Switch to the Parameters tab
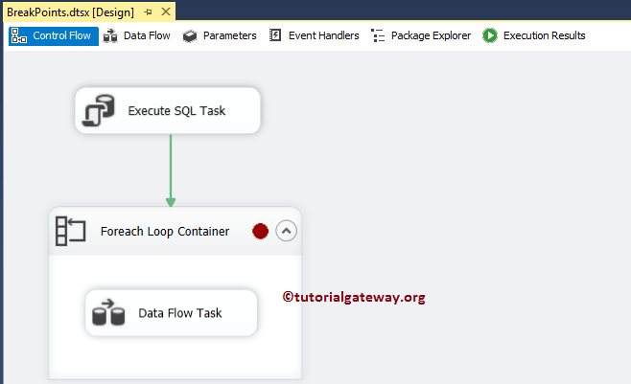The image size is (631, 384). [x=229, y=35]
